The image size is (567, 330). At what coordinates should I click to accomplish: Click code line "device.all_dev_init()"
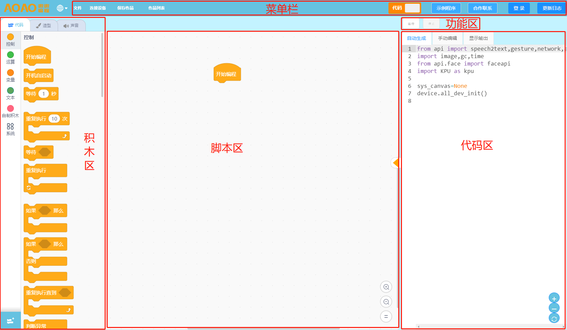tap(452, 93)
